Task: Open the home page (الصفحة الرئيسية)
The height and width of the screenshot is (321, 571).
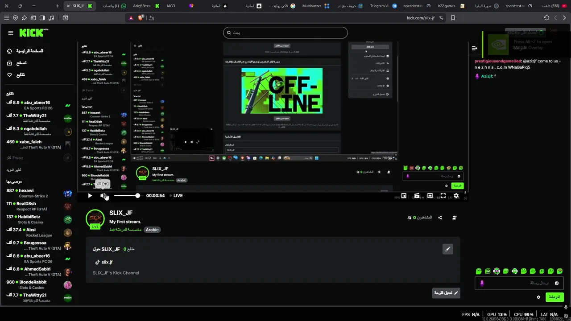Action: coord(25,51)
